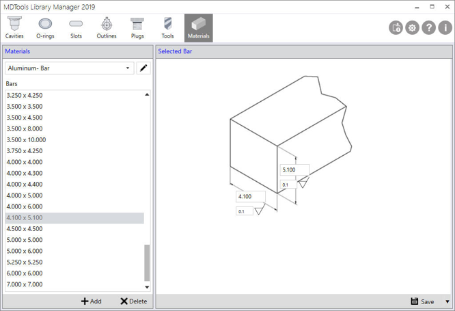Select bar 3.750 x 4.250
The image size is (455, 311).
74,151
